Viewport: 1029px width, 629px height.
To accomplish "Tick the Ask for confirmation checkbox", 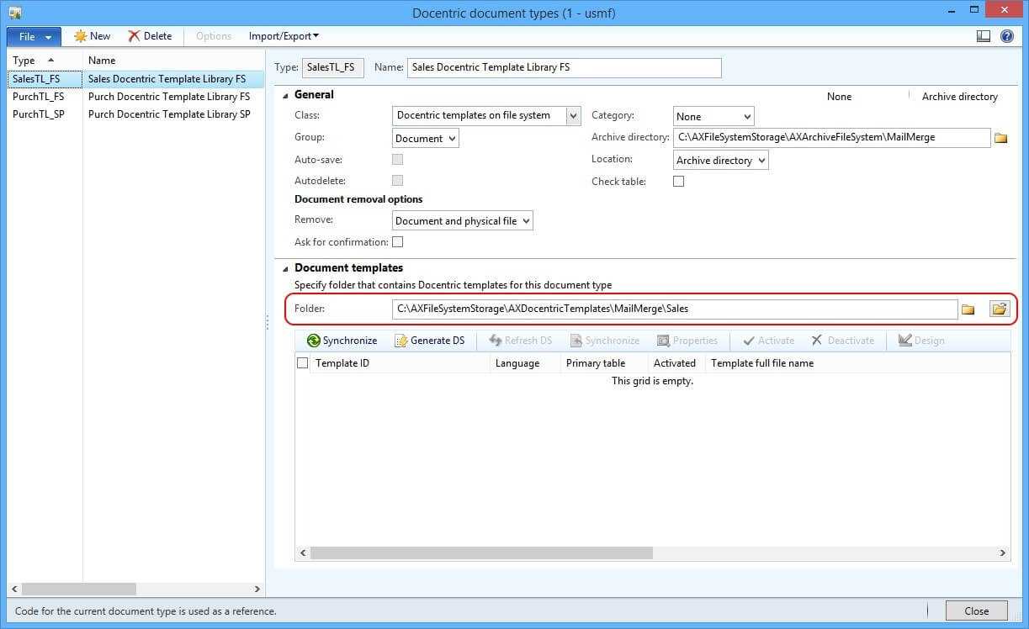I will point(398,242).
